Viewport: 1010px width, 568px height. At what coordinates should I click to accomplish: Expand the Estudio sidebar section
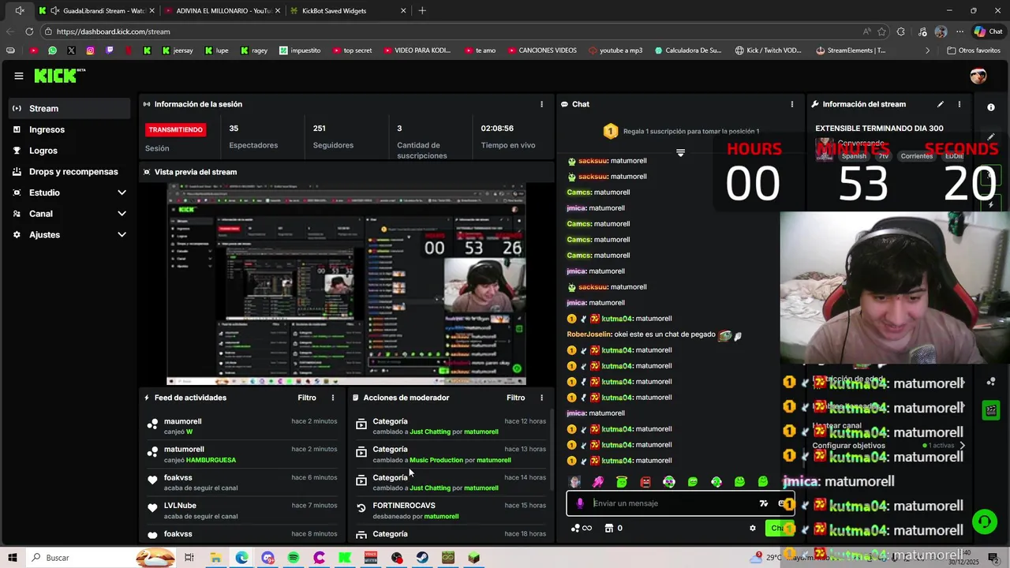click(x=122, y=192)
